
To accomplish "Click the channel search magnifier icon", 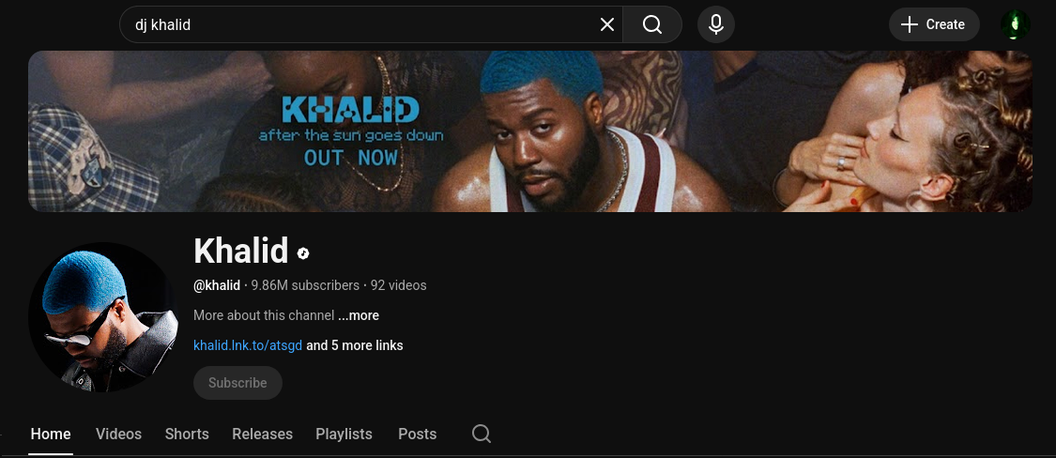I will click(481, 434).
